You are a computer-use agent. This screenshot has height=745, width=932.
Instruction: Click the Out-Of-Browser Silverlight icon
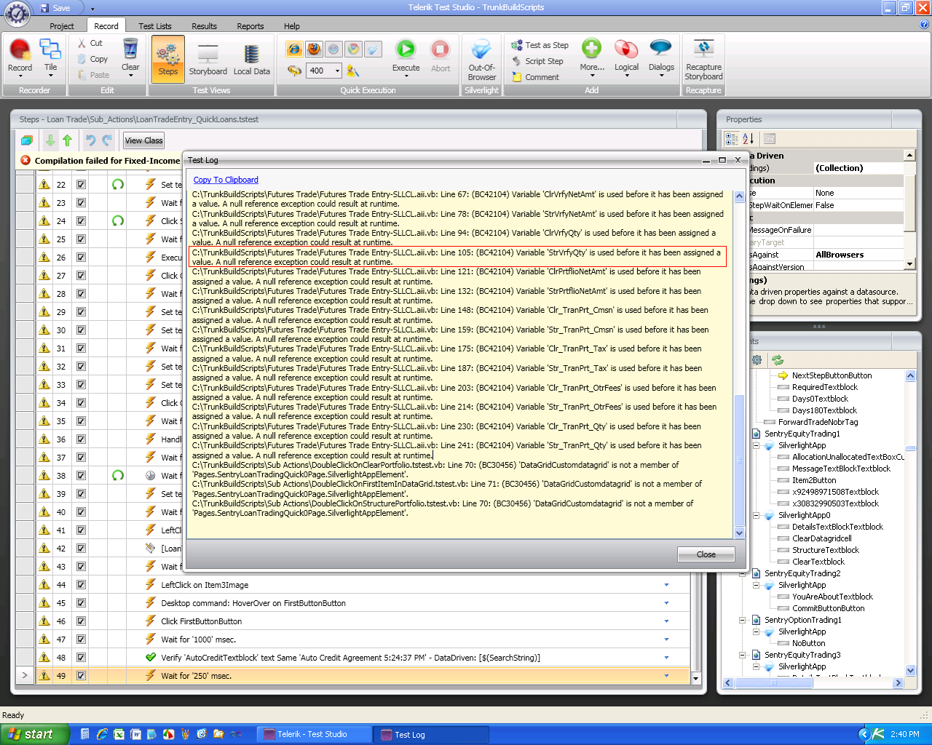pos(481,58)
